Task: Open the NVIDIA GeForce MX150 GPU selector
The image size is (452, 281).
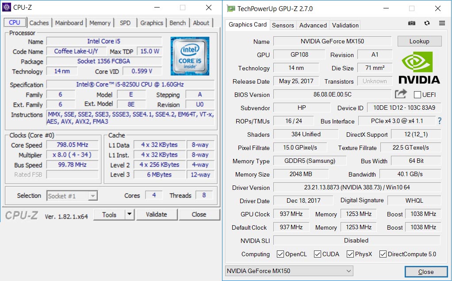Action: [289, 271]
